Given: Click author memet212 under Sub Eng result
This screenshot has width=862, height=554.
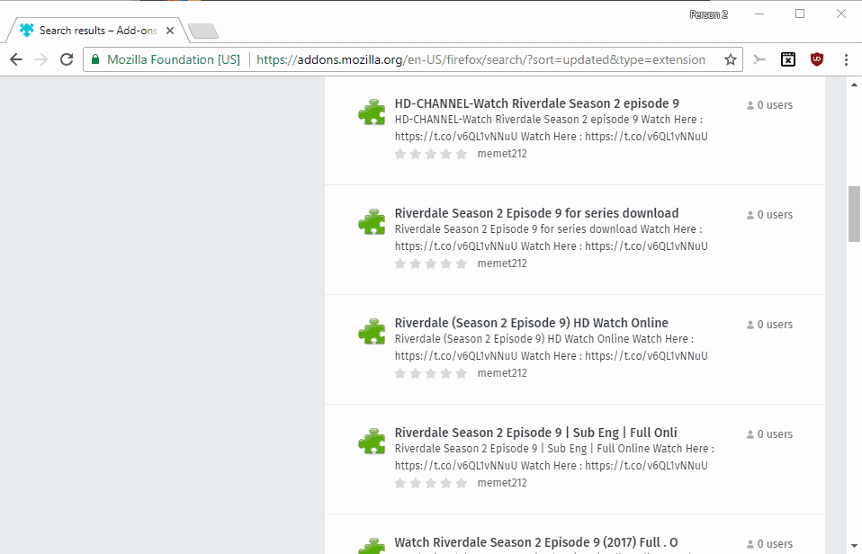Looking at the screenshot, I should 502,483.
